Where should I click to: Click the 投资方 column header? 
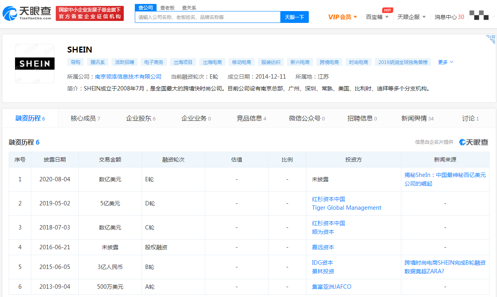coord(353,160)
